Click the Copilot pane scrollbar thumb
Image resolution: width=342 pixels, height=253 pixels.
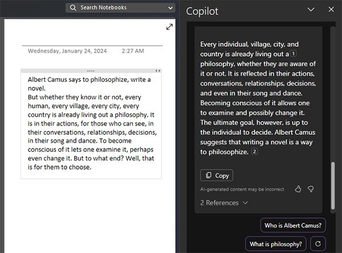332,180
